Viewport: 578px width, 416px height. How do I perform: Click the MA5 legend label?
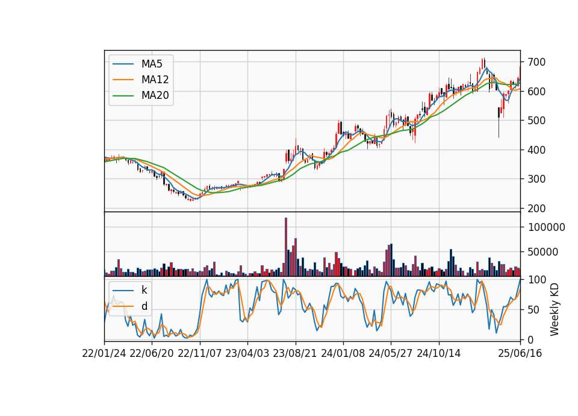[152, 64]
